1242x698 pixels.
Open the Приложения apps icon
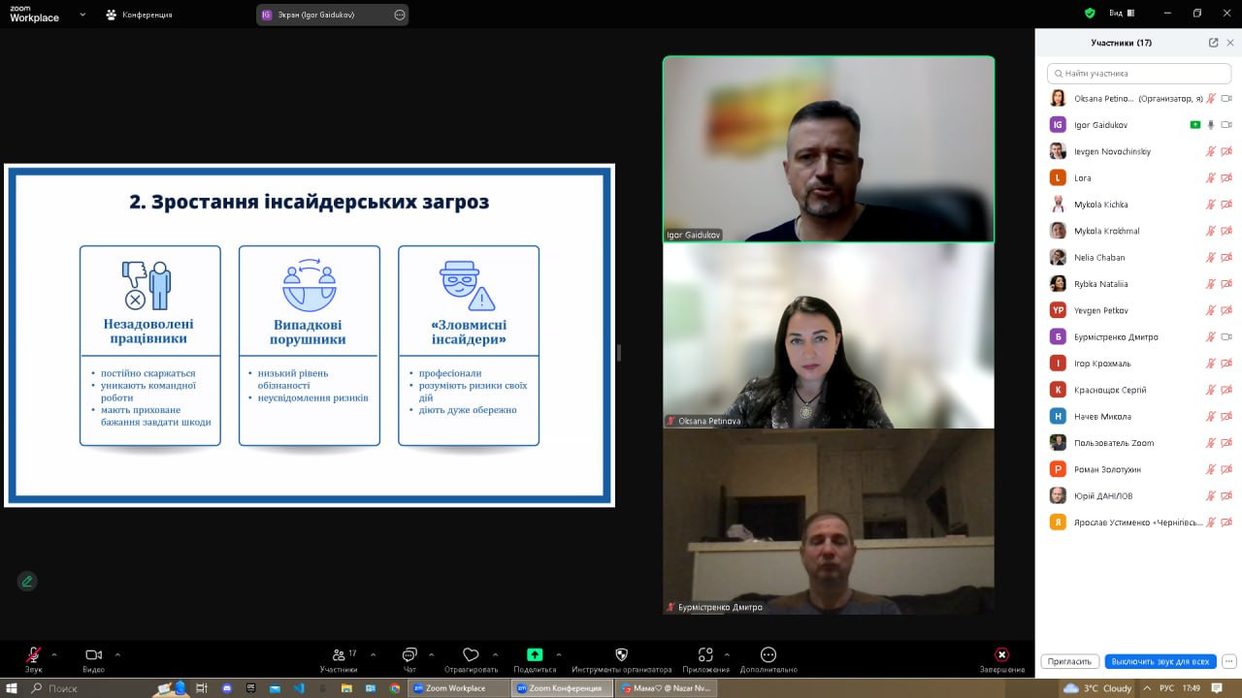tap(705, 659)
